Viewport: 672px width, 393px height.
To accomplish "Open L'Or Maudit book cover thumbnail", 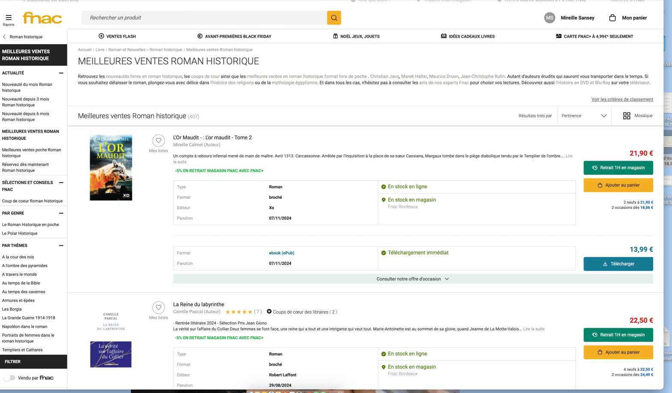I will pyautogui.click(x=111, y=168).
